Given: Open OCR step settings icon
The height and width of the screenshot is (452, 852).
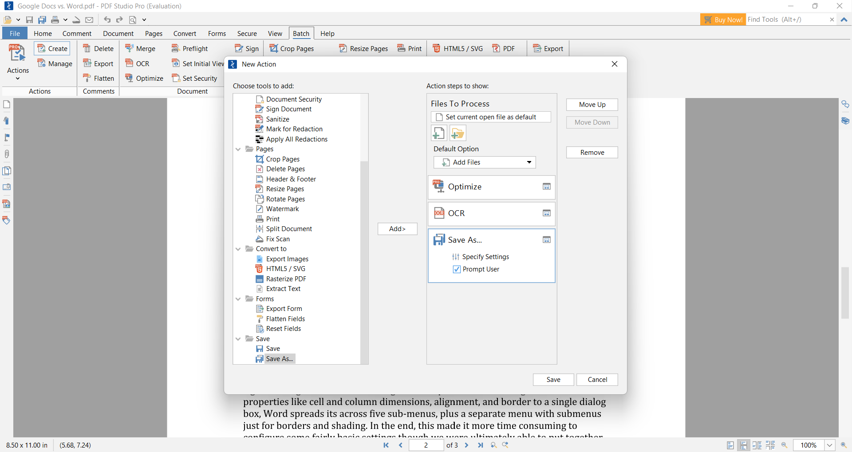Looking at the screenshot, I should pos(546,213).
